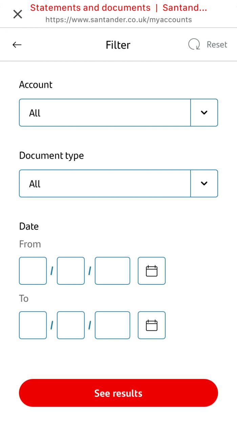Viewport: 237px width, 422px height.
Task: Open the calendar picker for the To date
Action: 151,325
